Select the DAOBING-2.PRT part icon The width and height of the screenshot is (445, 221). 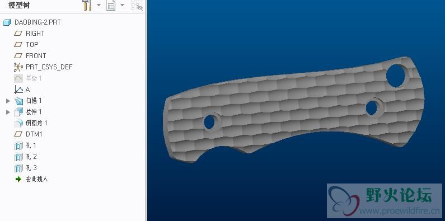tap(7, 22)
